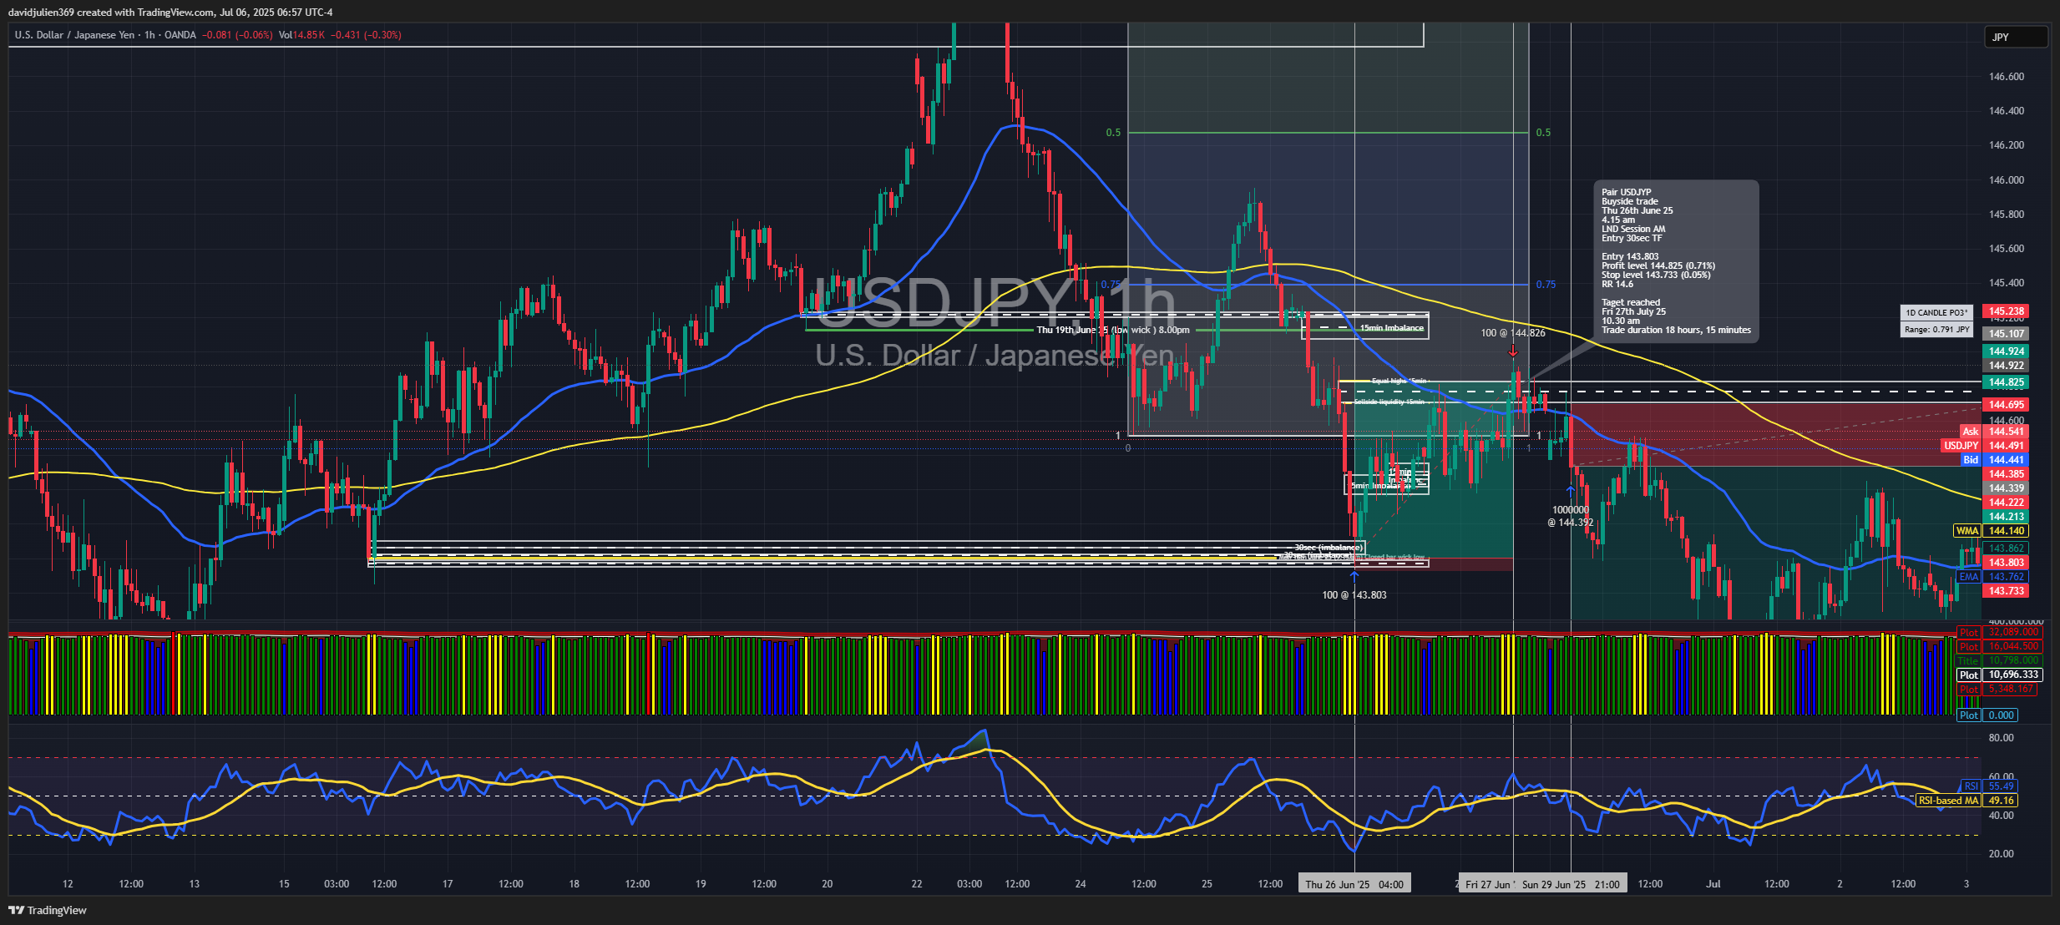The width and height of the screenshot is (2060, 925).
Task: Click the red down arrow above the 144.826 marker
Action: (1513, 351)
